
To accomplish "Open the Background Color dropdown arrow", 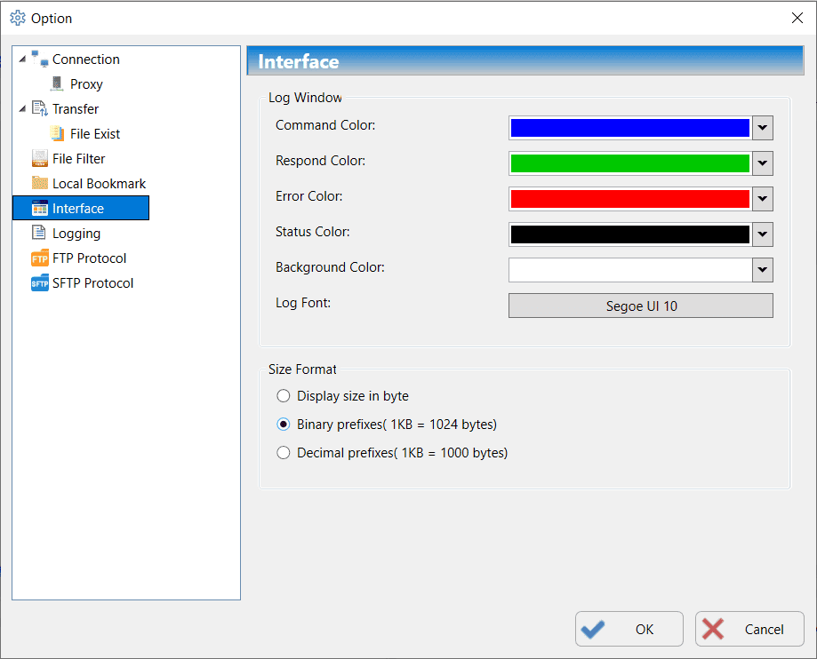I will pos(762,270).
